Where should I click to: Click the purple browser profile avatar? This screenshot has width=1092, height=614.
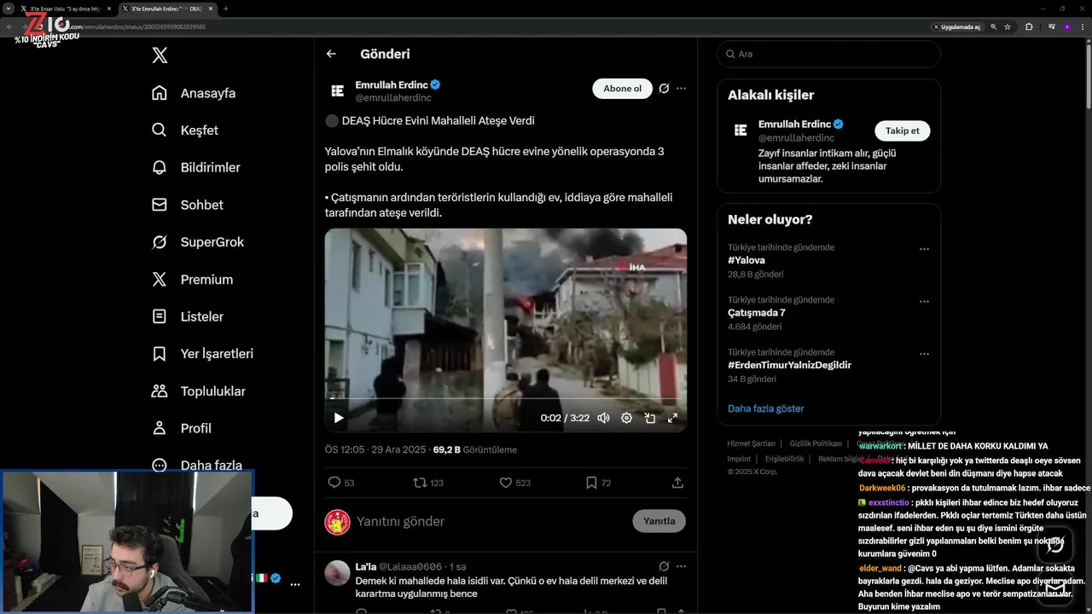coord(1066,26)
